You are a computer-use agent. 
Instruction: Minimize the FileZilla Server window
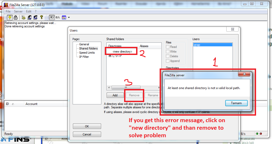[x=245, y=4]
